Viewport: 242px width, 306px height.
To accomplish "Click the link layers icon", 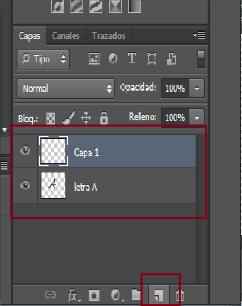I will (x=50, y=294).
